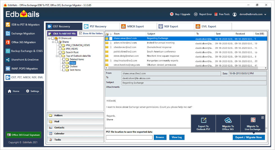Select the Outbox folder in the tree
The image size is (275, 150).
tap(74, 66)
